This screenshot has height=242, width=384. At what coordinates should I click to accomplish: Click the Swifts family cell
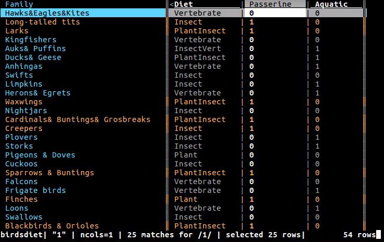tap(19, 75)
